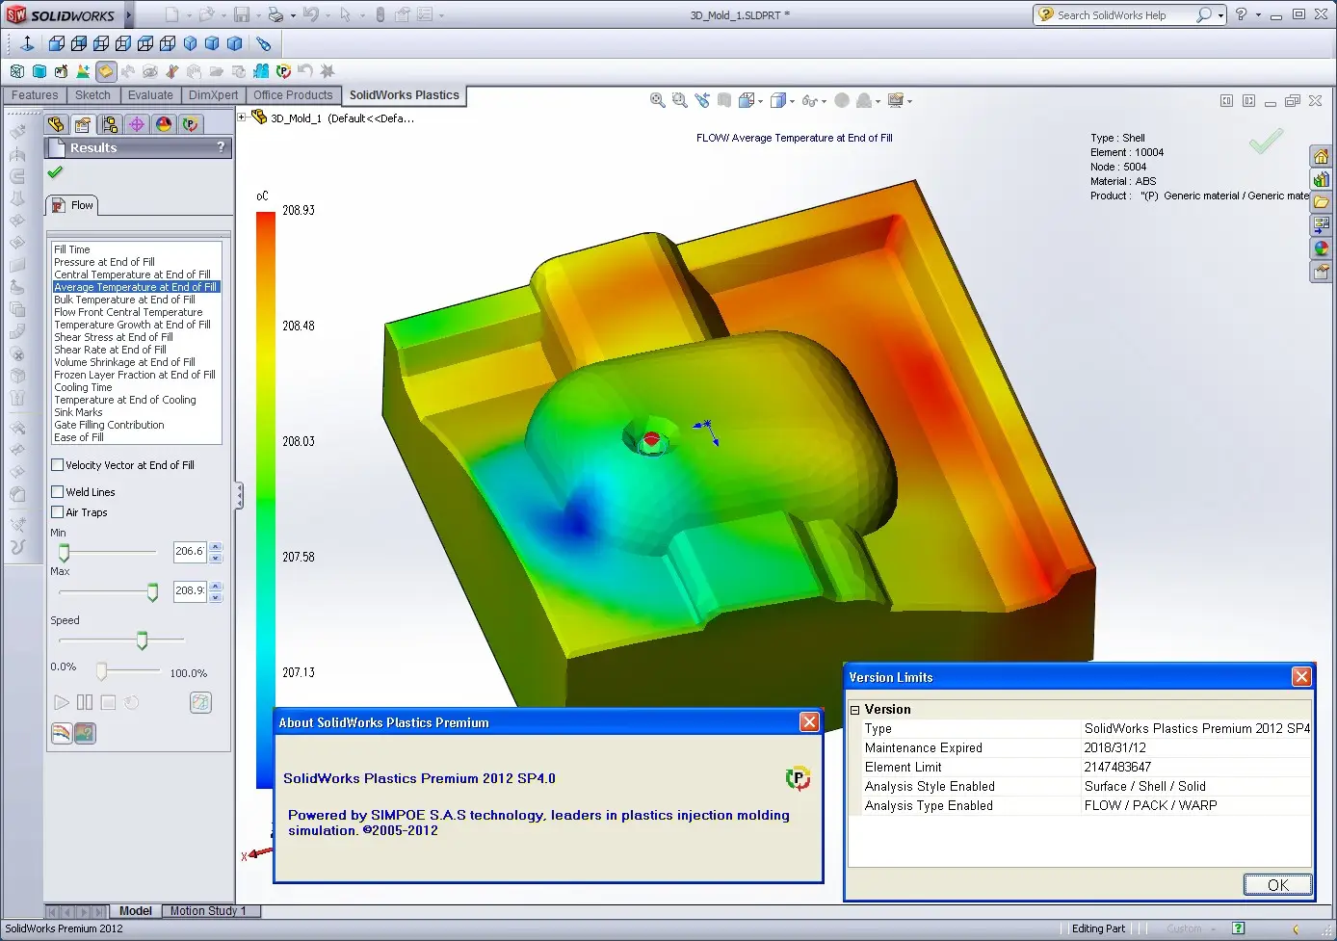Click the flow results plot icon at panel bottom
1337x941 pixels.
click(62, 734)
